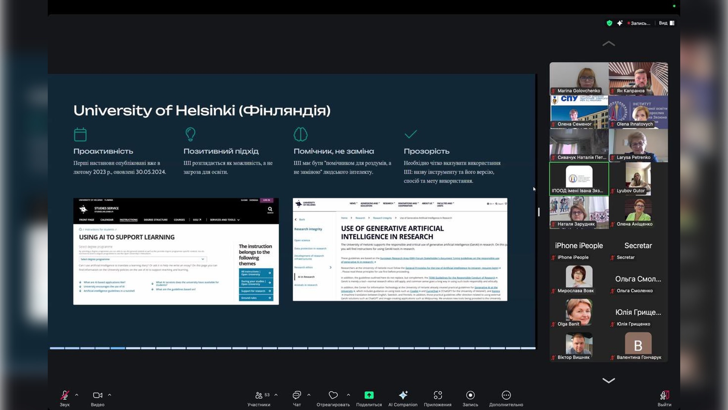Viewport: 728px width, 410px height.
Task: Turn on camera with Видео button
Action: pos(97,398)
